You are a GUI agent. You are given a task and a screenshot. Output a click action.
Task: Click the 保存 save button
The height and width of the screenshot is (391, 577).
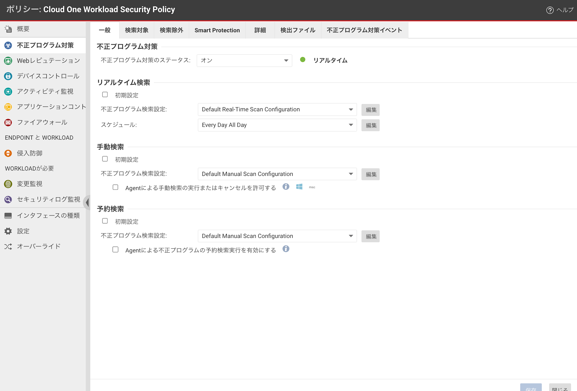[x=531, y=387]
